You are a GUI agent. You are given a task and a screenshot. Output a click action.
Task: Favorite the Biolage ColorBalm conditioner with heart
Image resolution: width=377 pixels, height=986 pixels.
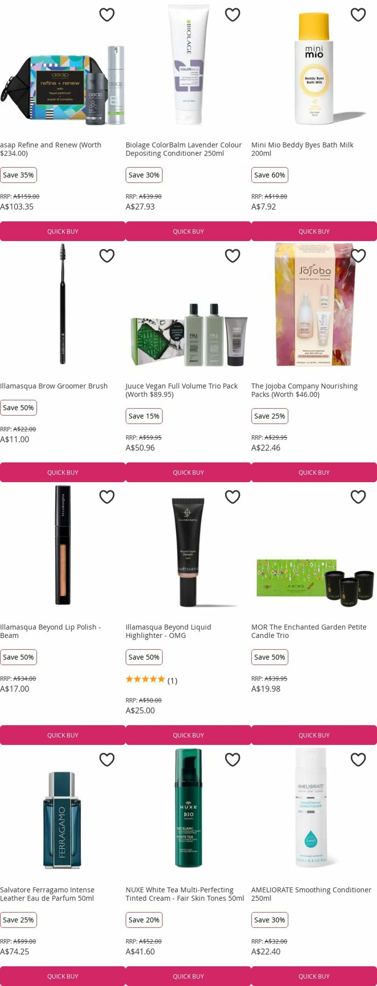(x=233, y=14)
